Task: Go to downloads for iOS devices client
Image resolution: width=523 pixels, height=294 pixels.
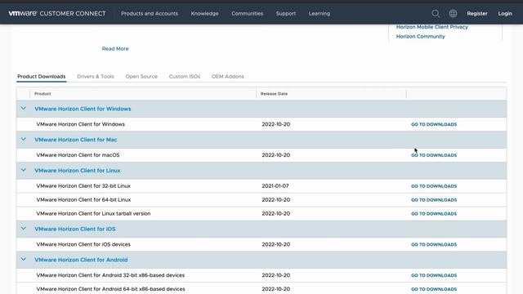Action: pos(434,244)
